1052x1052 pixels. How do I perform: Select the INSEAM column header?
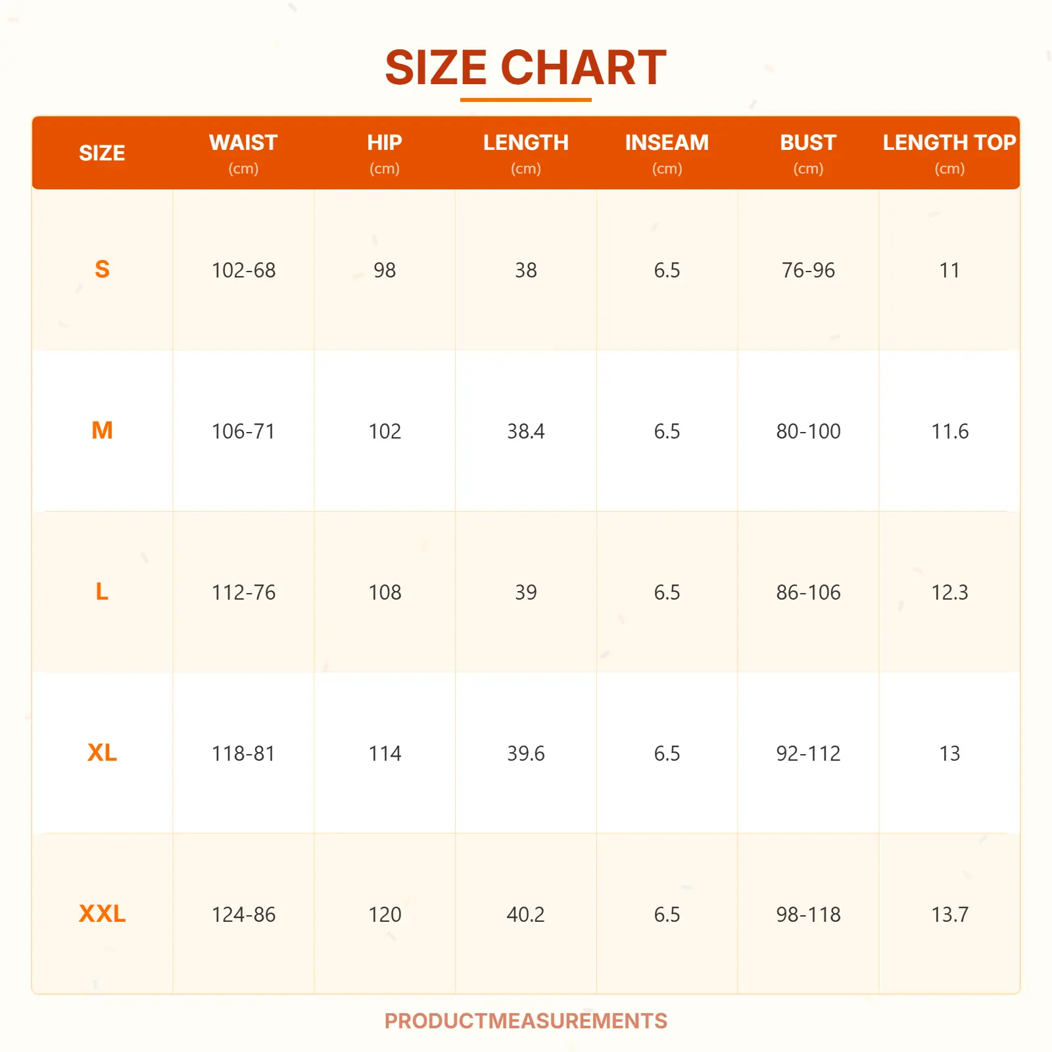pyautogui.click(x=667, y=143)
